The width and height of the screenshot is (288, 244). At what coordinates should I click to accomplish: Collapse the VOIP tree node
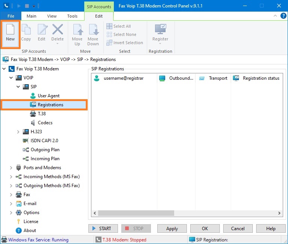tap(11, 78)
